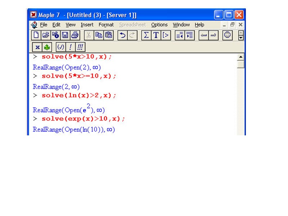Click the Redo arrow icon

(x=132, y=35)
